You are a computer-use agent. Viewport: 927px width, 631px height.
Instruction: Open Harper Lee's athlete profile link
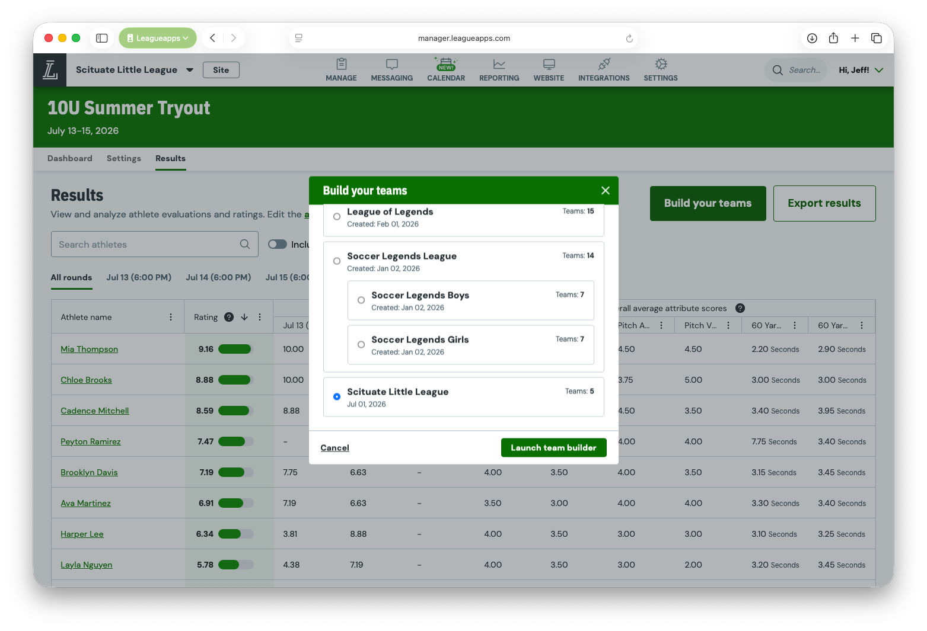(82, 534)
